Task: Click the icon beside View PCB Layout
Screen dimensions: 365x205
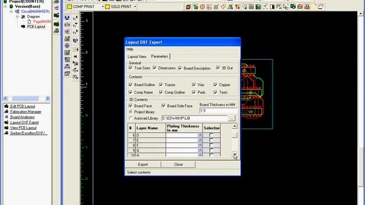Action: point(6,128)
